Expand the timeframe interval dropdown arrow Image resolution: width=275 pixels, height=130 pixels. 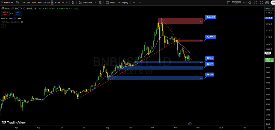pyautogui.click(x=67, y=3)
